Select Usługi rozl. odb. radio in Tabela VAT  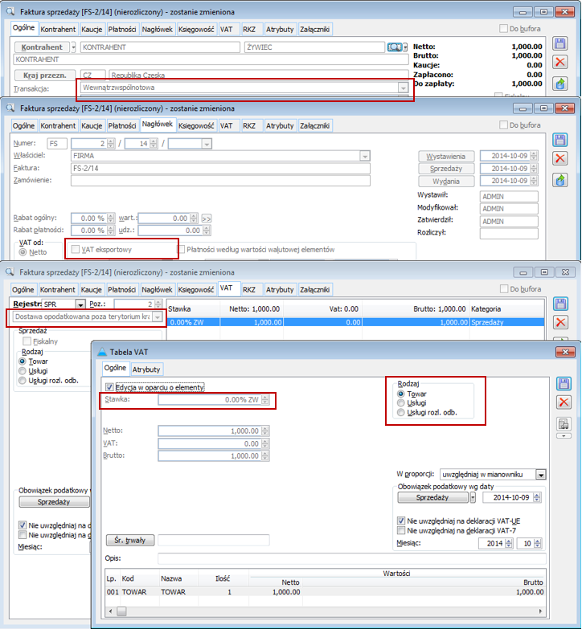pyautogui.click(x=400, y=412)
